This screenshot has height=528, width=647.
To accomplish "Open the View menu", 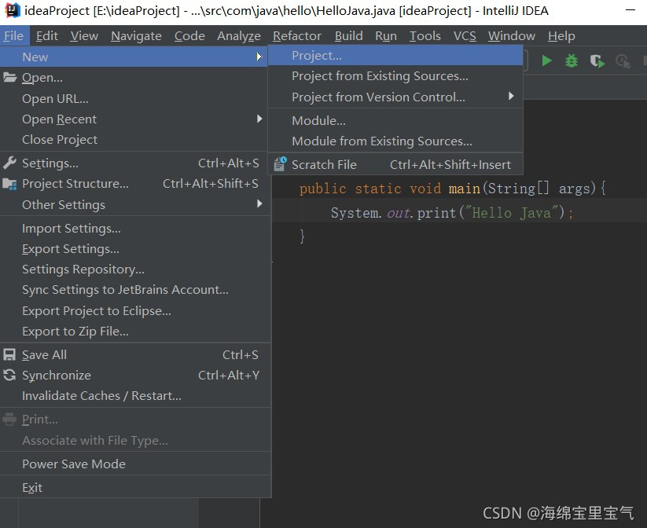I will [84, 36].
